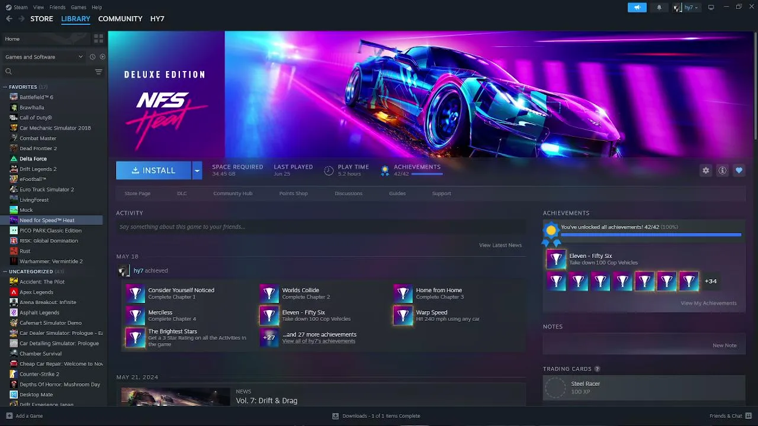The width and height of the screenshot is (758, 426).
Task: Click the Brawlhalla game icon in sidebar
Action: coord(14,108)
